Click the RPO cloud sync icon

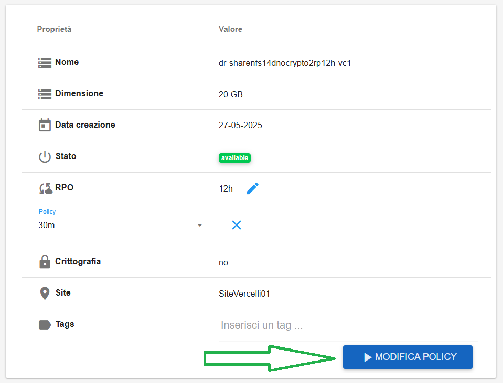pyautogui.click(x=46, y=188)
